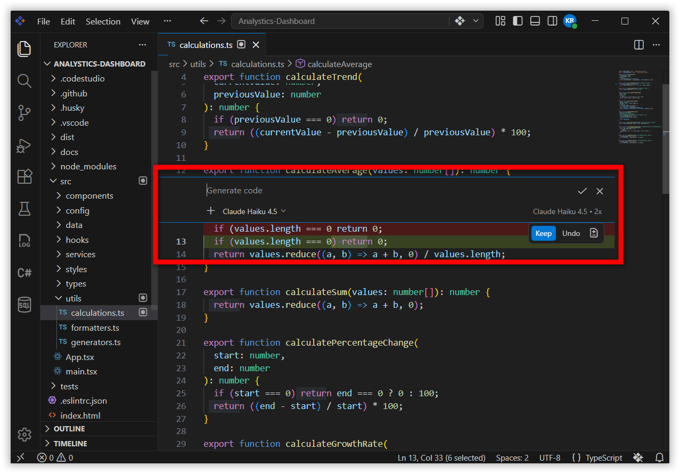
Task: Click the Generate code input field
Action: click(x=388, y=191)
